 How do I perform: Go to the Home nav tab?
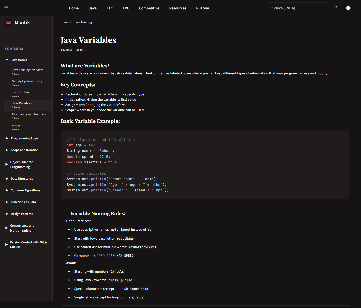74,8
